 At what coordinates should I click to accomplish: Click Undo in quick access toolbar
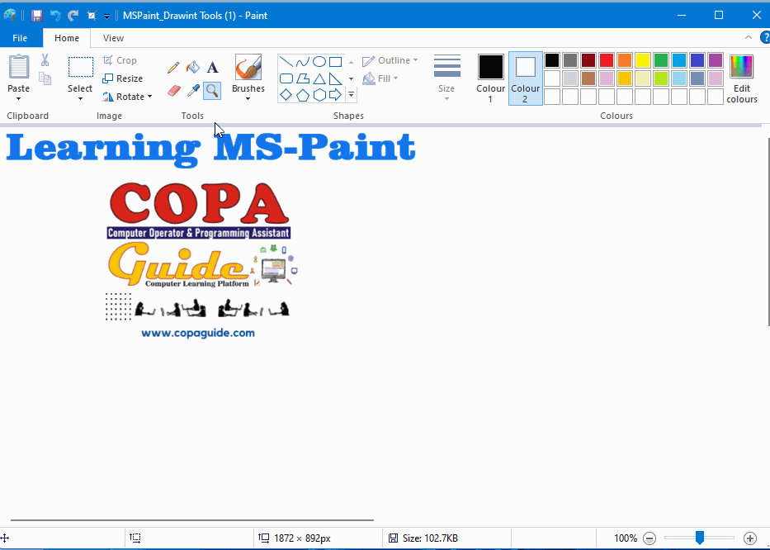click(x=55, y=16)
